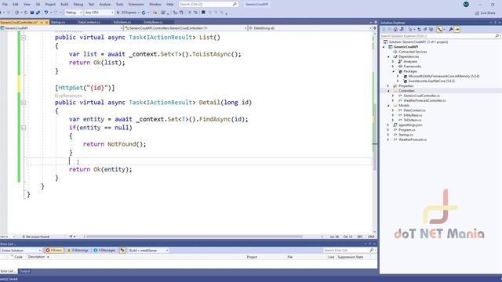Toggle the Error List build filter icon
The width and height of the screenshot is (502, 282).
coord(122,251)
